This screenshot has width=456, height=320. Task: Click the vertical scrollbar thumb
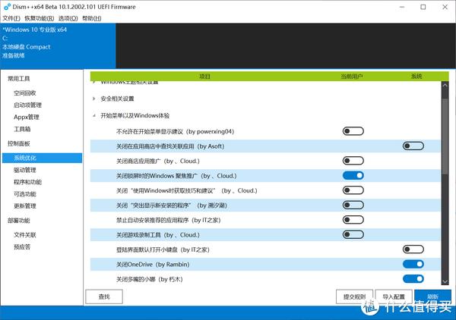coord(445,136)
